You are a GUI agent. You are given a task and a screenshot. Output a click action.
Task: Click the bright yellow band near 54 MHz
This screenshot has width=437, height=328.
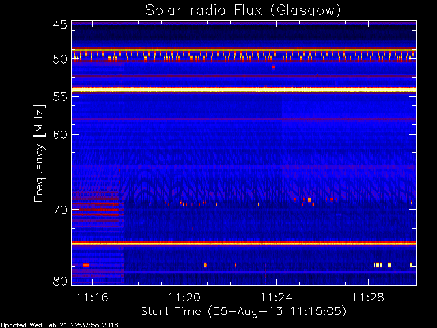point(244,90)
